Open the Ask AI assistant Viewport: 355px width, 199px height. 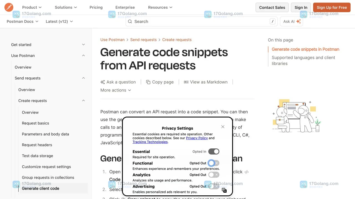pos(291,22)
